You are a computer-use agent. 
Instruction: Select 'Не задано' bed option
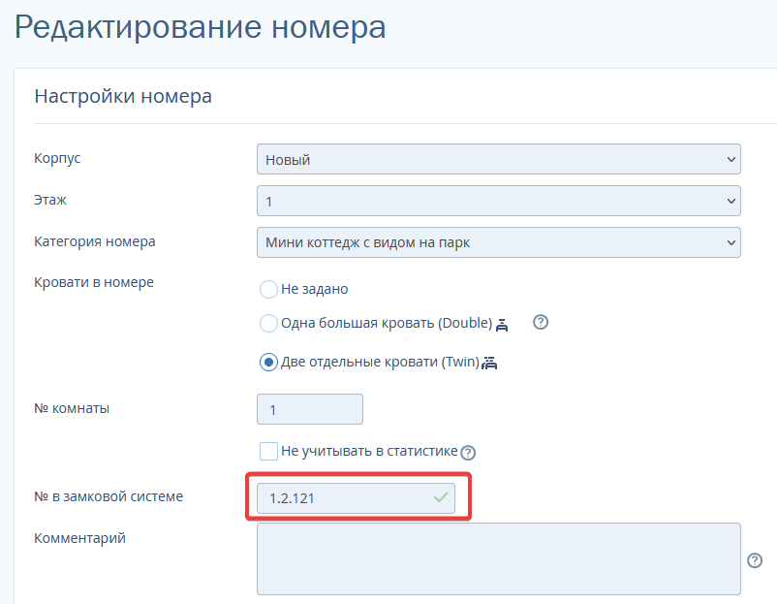click(268, 289)
